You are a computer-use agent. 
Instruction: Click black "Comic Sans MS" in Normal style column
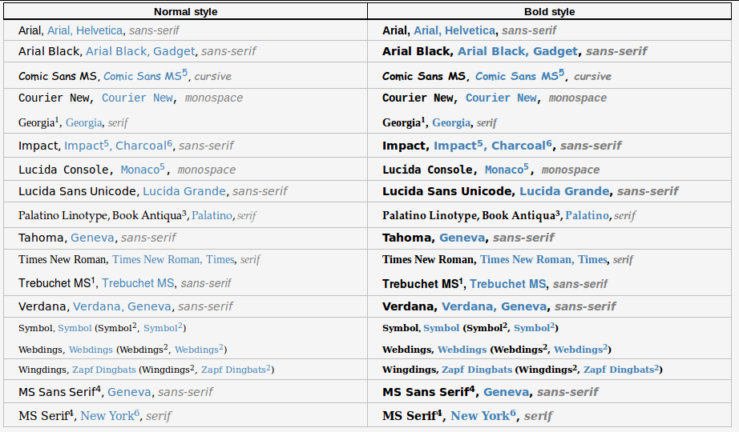58,76
